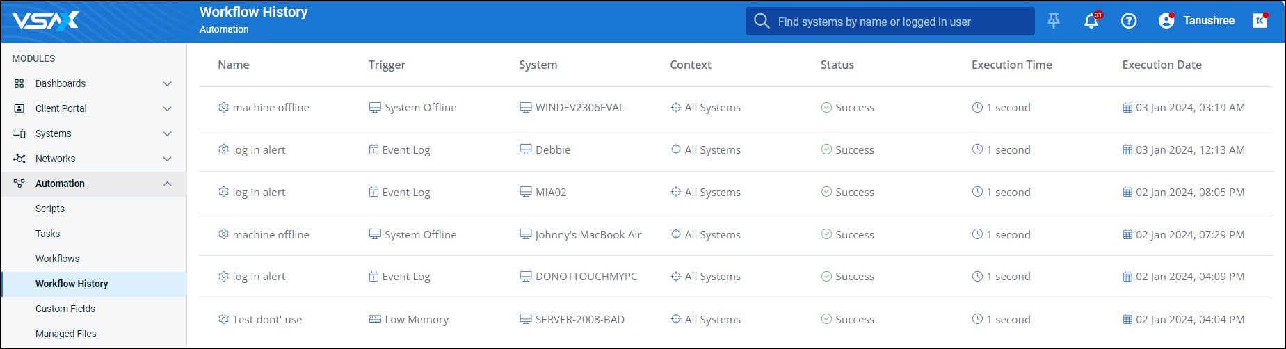The height and width of the screenshot is (349, 1286).
Task: Click 02 Jan 2024, 07:29 PM date
Action: tap(1190, 234)
